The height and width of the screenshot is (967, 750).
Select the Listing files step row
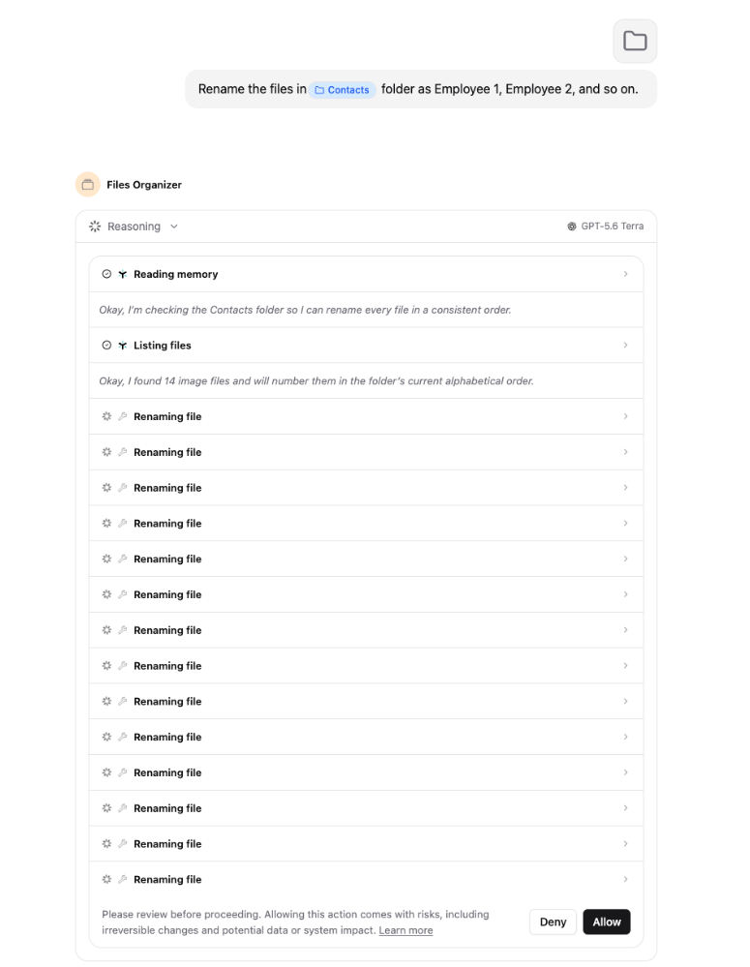tap(367, 346)
